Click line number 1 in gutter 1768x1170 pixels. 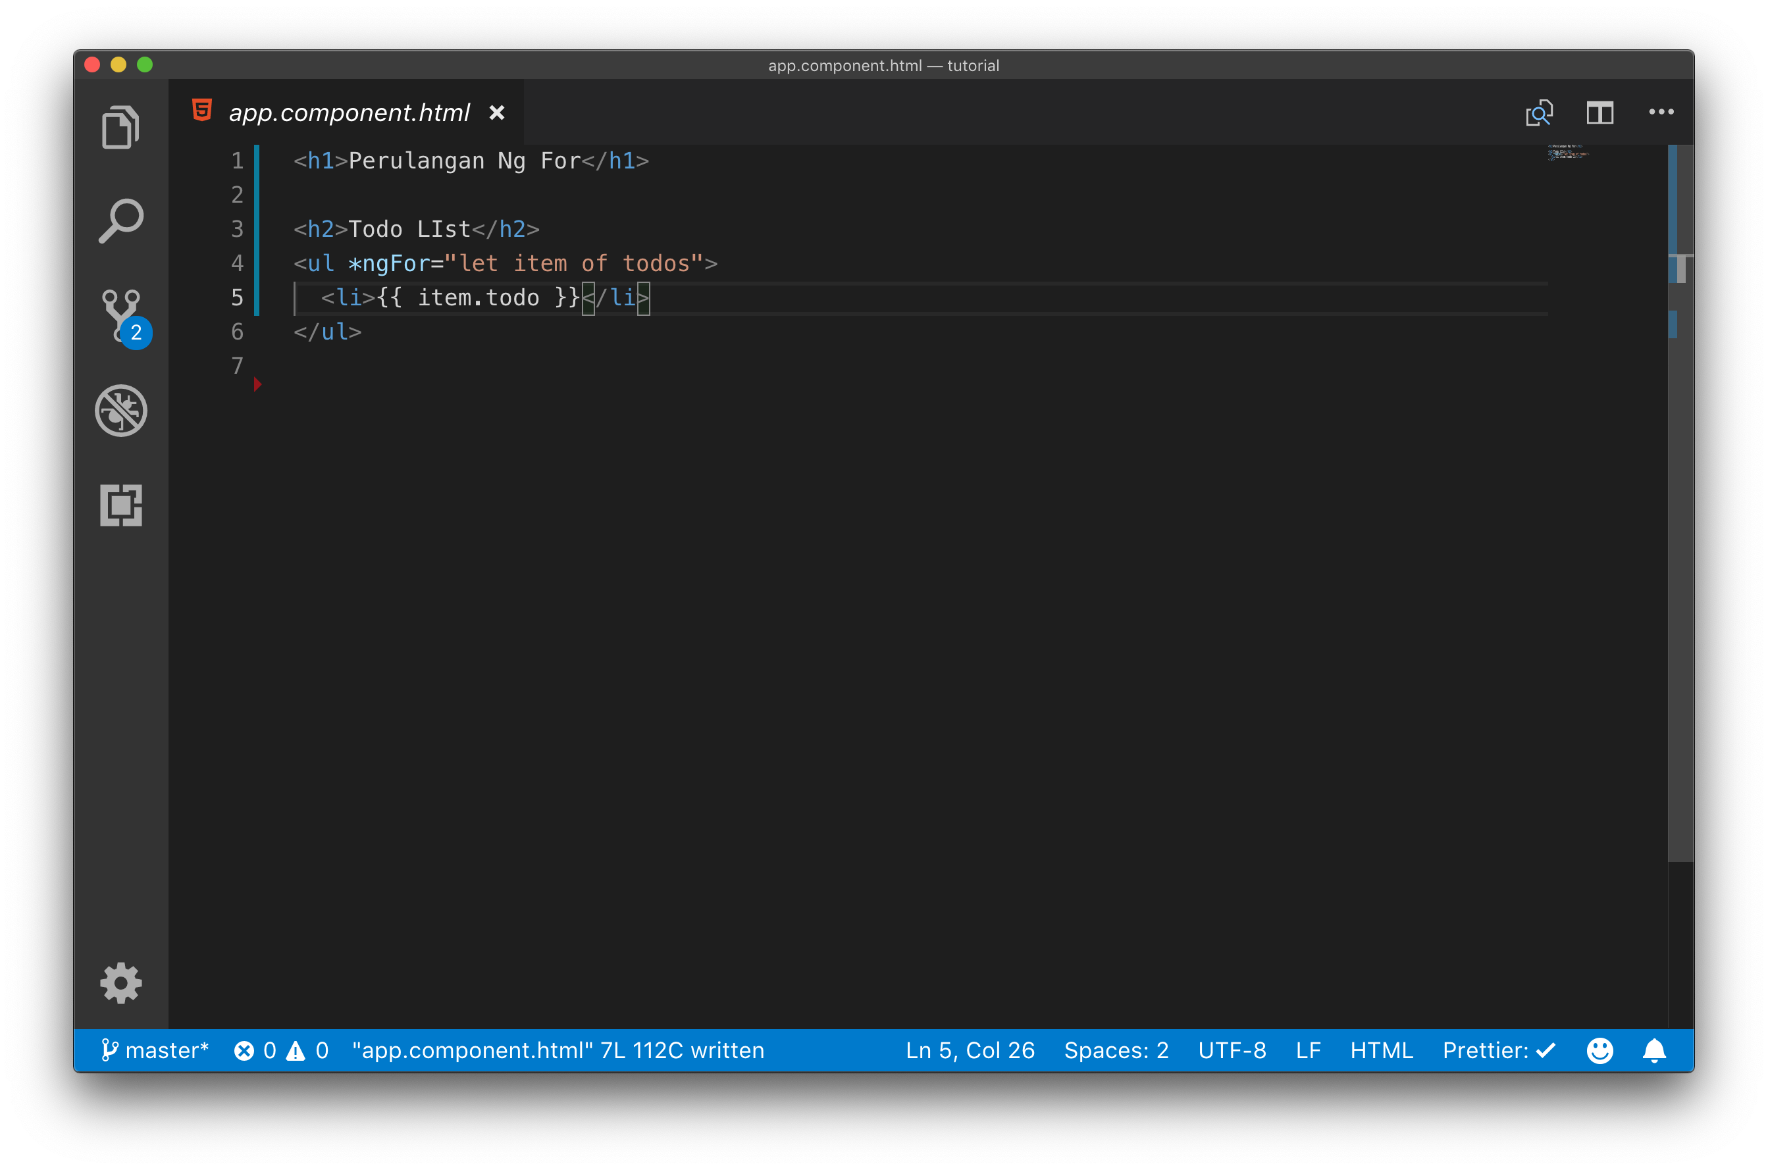coord(236,161)
